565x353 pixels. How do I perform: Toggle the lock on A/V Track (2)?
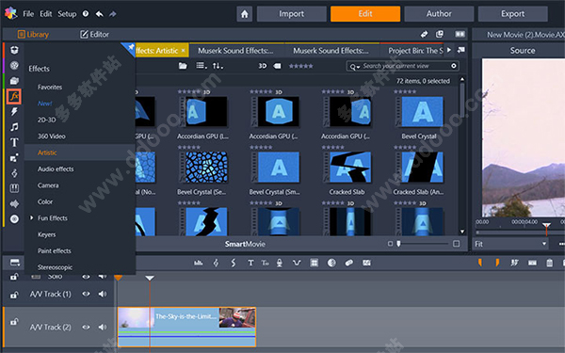point(14,322)
